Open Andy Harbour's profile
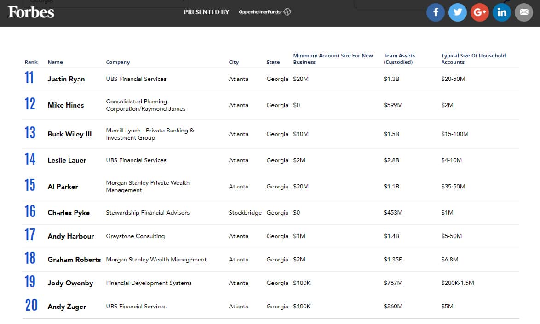 [70, 236]
